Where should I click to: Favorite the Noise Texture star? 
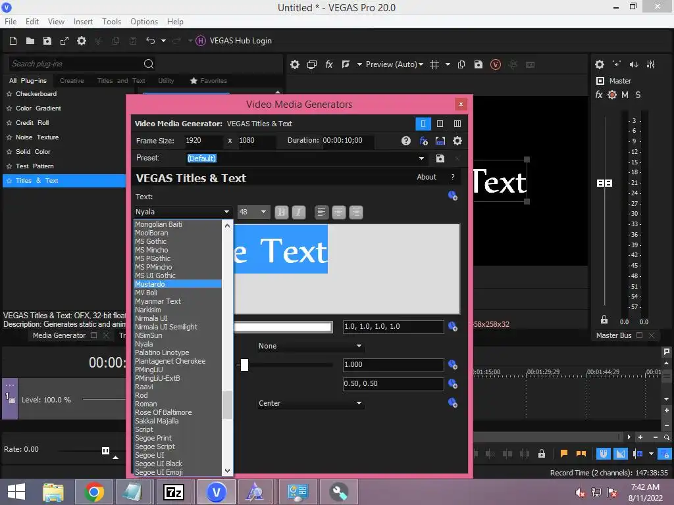tap(9, 137)
